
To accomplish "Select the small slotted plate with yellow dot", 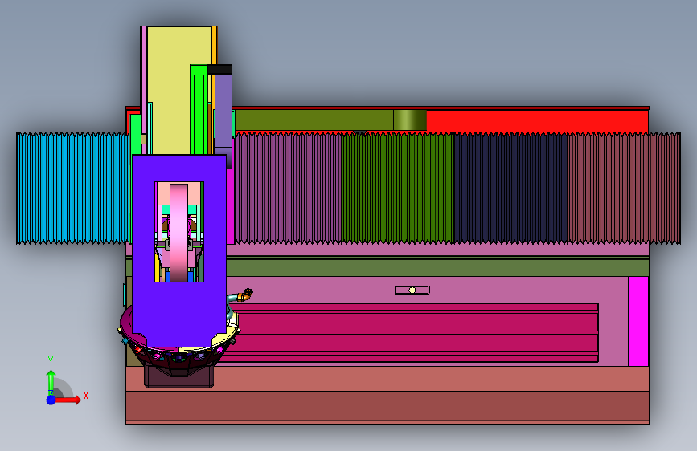I will point(412,290).
